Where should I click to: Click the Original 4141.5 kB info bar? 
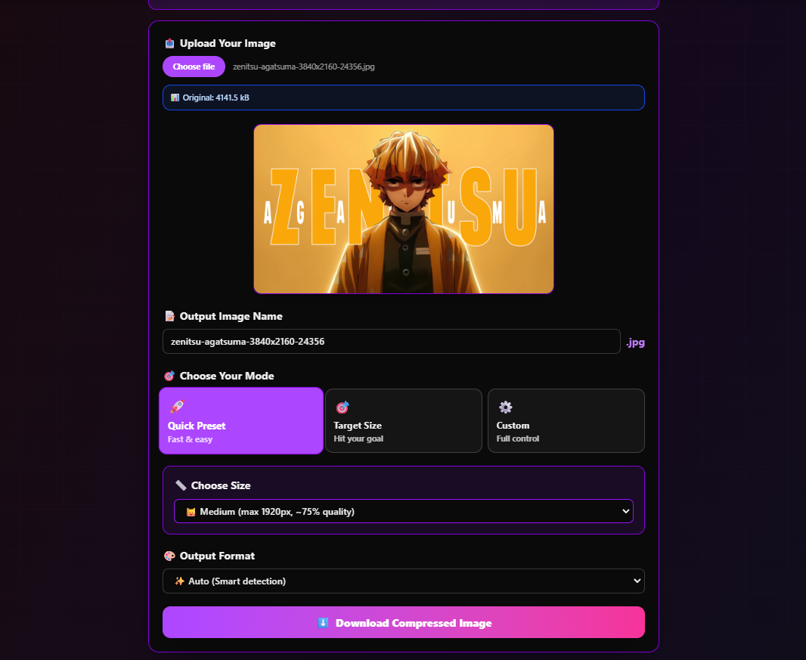coord(403,98)
